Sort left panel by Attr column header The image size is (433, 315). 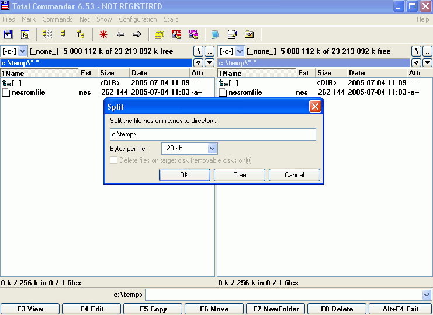[202, 73]
